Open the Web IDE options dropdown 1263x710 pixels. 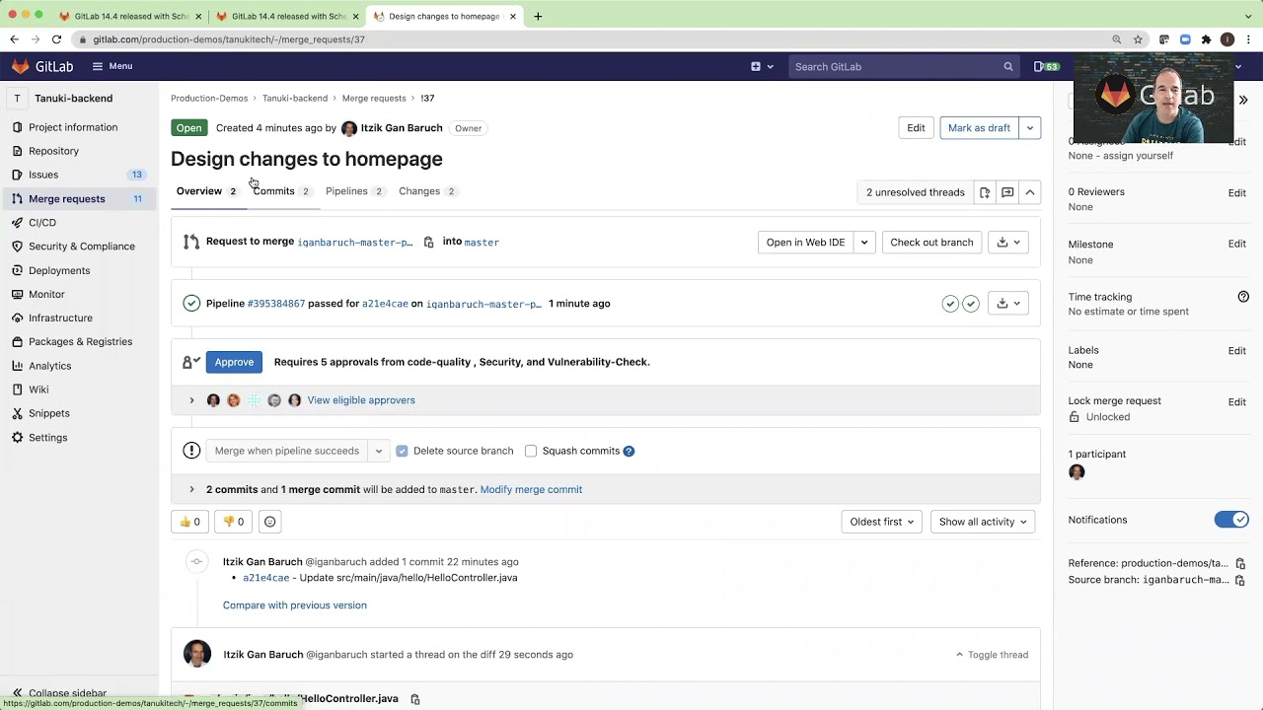(x=863, y=243)
